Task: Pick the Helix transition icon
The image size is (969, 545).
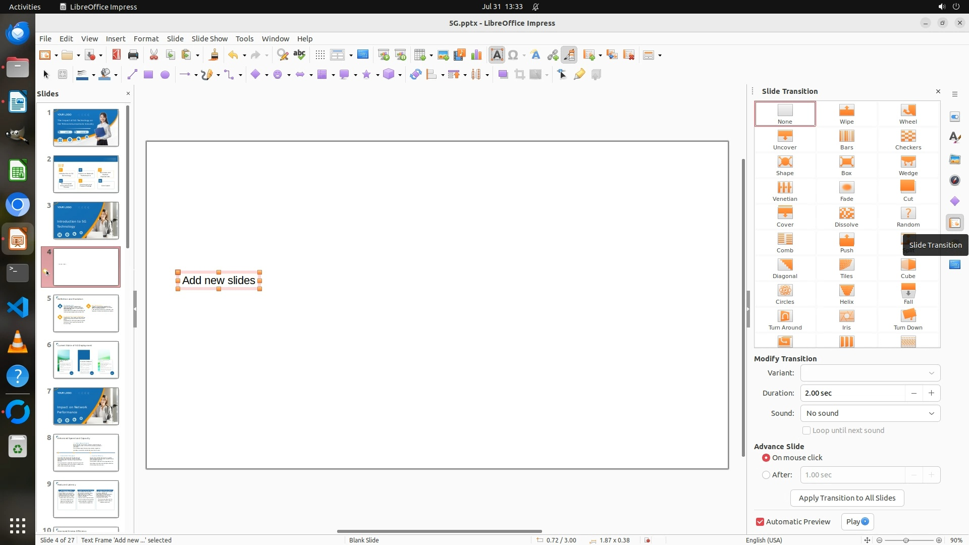Action: coord(846,294)
